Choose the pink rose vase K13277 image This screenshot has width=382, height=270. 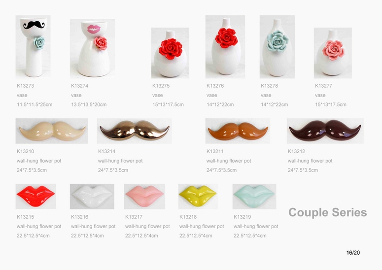coord(333,53)
